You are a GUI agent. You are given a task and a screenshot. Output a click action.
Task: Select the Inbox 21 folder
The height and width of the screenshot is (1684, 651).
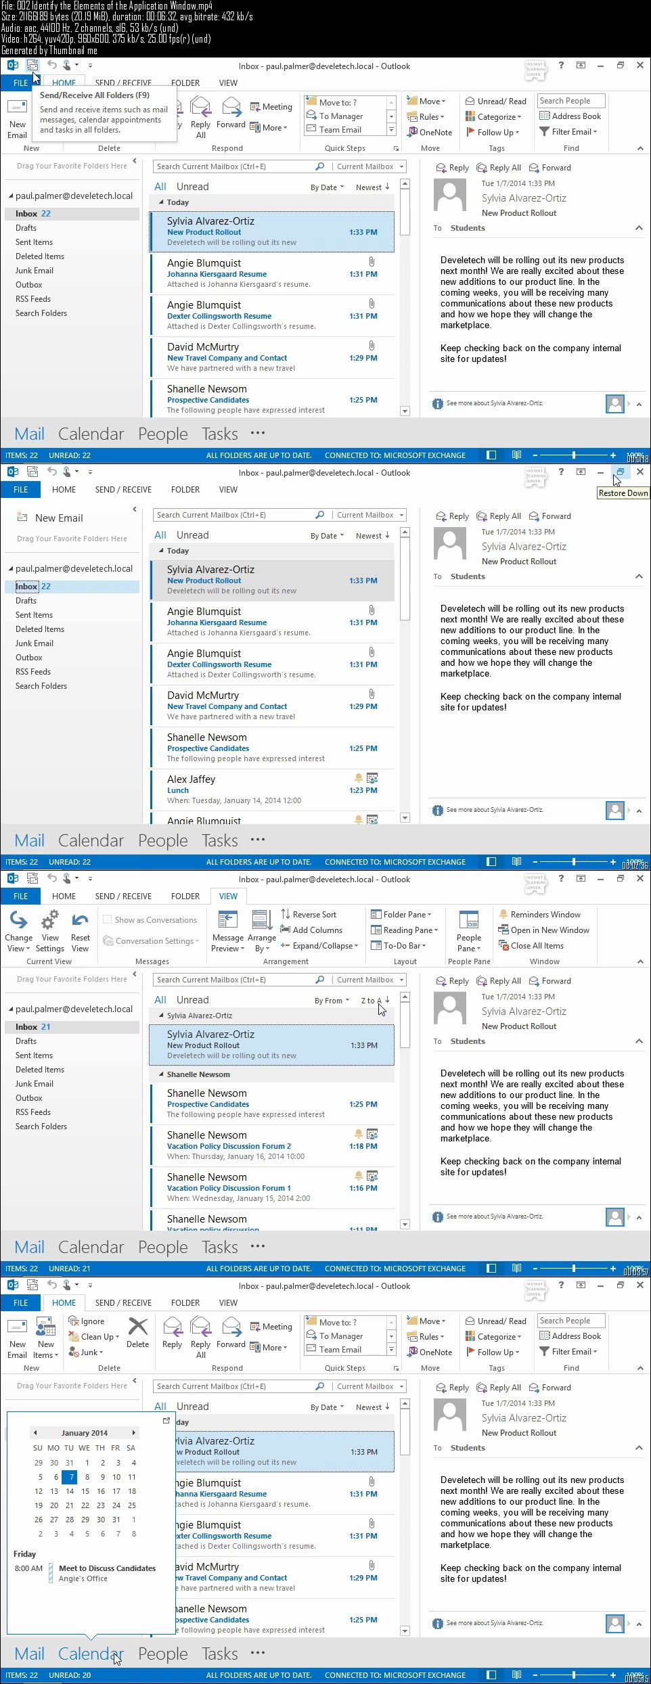tap(72, 1026)
